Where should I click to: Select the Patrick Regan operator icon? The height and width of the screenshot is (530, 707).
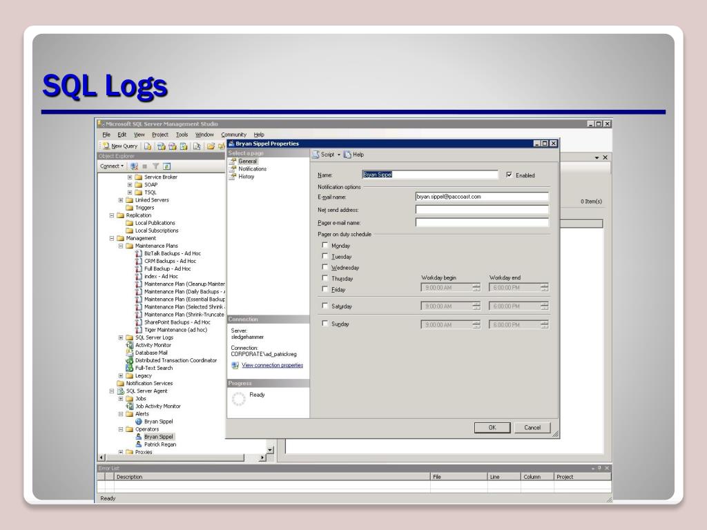pos(139,444)
